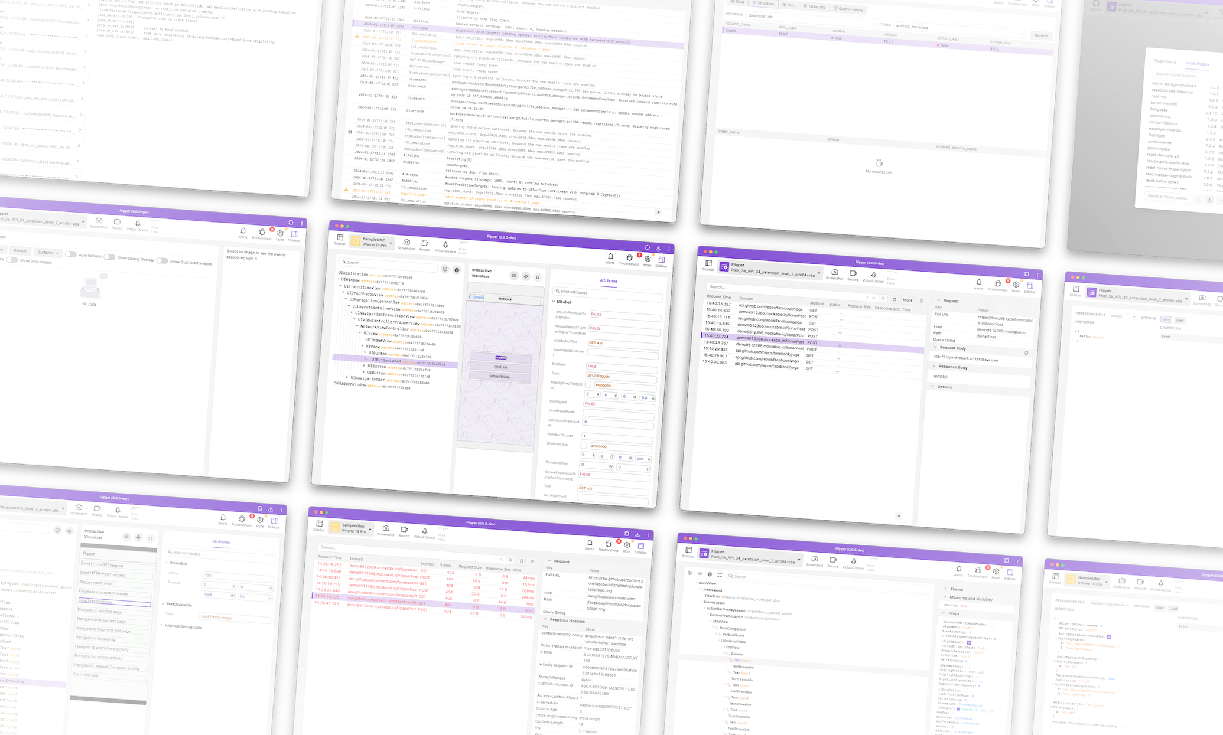Toggle right Sidebar button in SonarPost network window
Viewport: 1223px width, 735px height.
pos(1030,288)
